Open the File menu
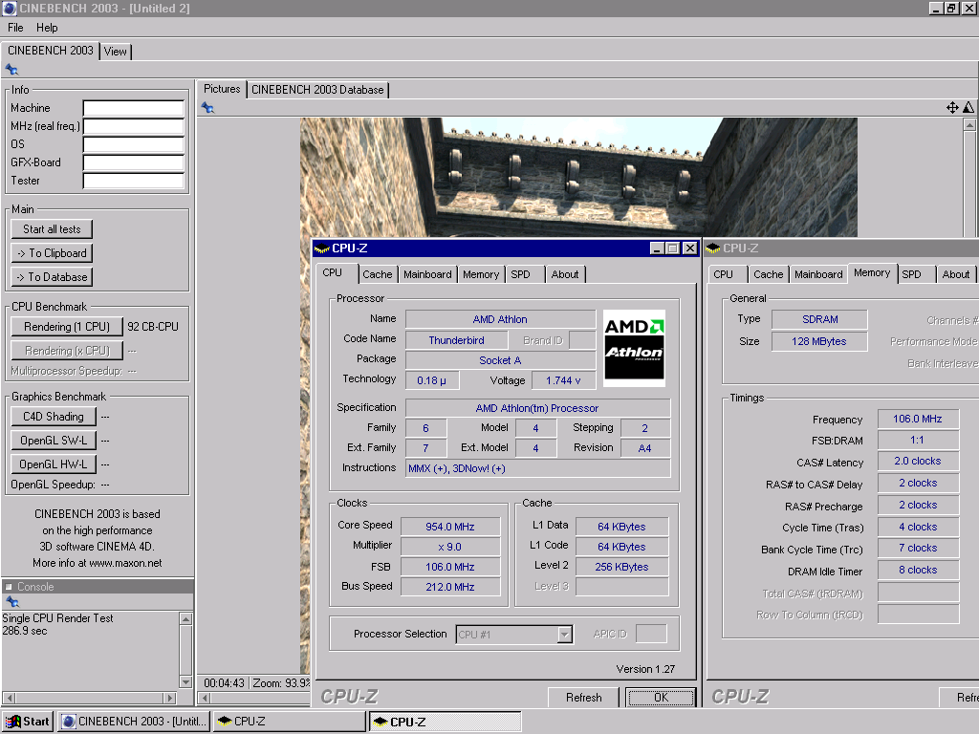The image size is (979, 734). click(x=15, y=28)
